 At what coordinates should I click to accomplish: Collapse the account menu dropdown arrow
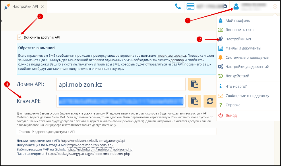pos(275,7)
